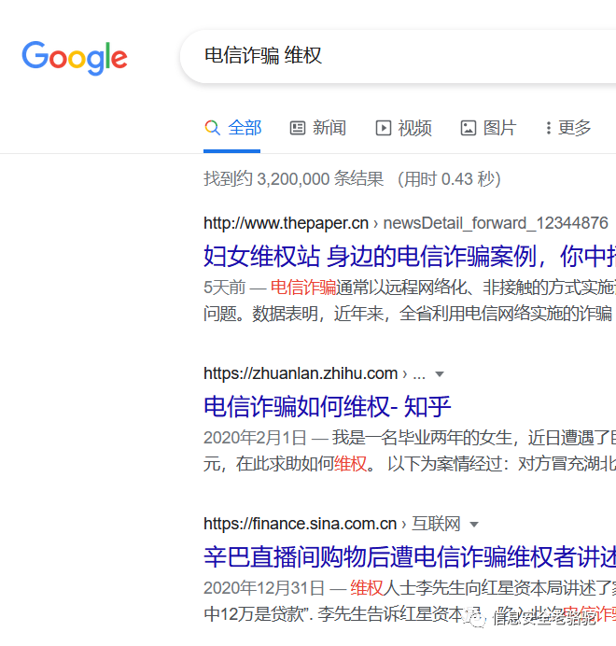616x646 pixels.
Task: Expand the arrow next to finance.sina.com.cn 互联网
Action: pos(474,525)
